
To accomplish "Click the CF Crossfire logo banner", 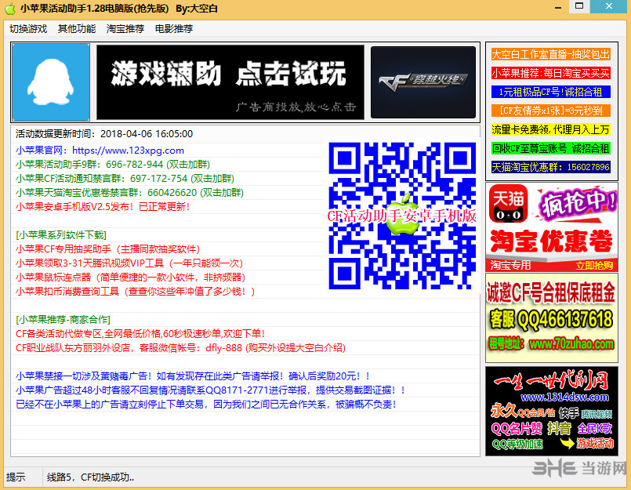I will pyautogui.click(x=423, y=82).
